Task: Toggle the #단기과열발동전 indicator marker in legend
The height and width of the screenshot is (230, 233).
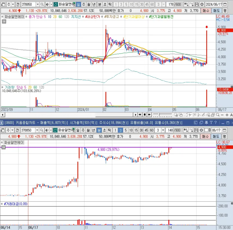Action: [x=147, y=17]
